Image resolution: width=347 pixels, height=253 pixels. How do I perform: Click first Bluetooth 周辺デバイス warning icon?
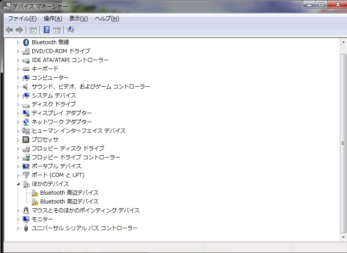pyautogui.click(x=35, y=193)
